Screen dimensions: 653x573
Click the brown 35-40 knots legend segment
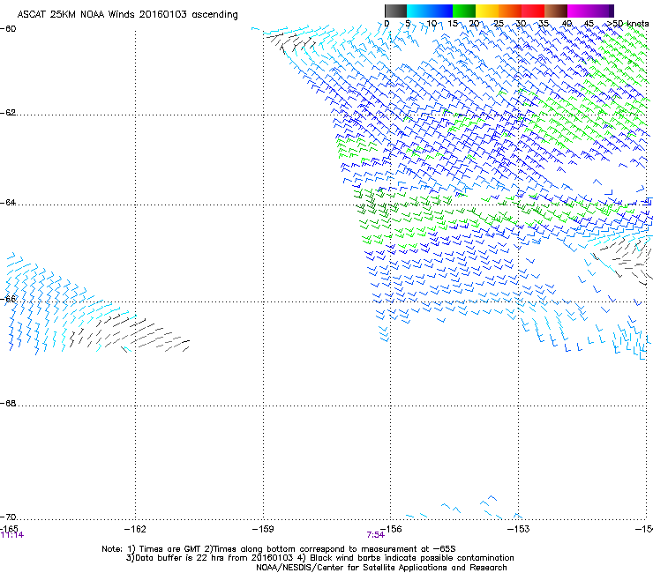556,11
